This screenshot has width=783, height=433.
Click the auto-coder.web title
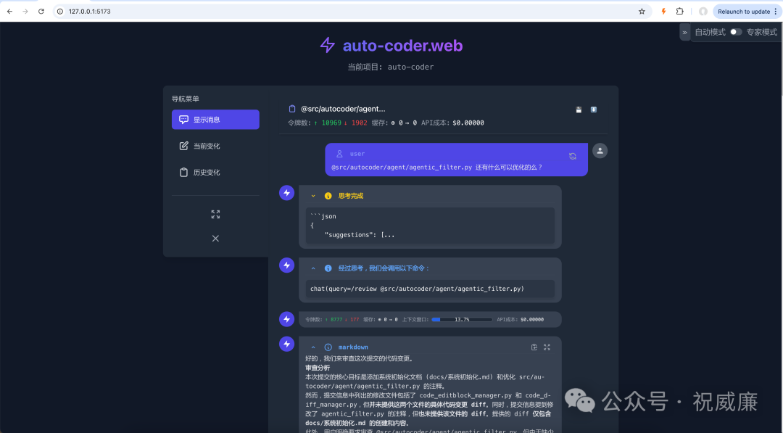click(402, 46)
